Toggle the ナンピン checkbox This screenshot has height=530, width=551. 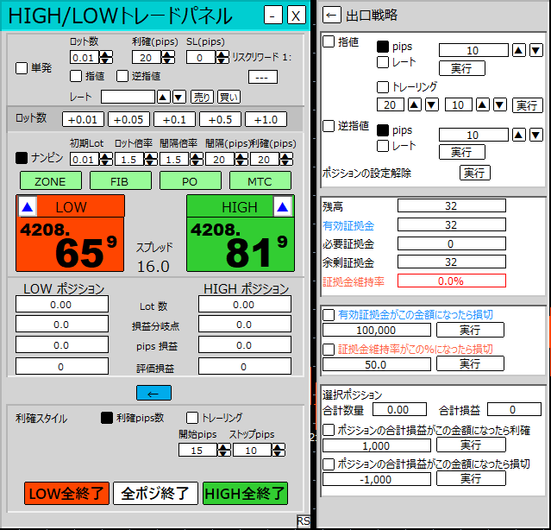point(22,159)
